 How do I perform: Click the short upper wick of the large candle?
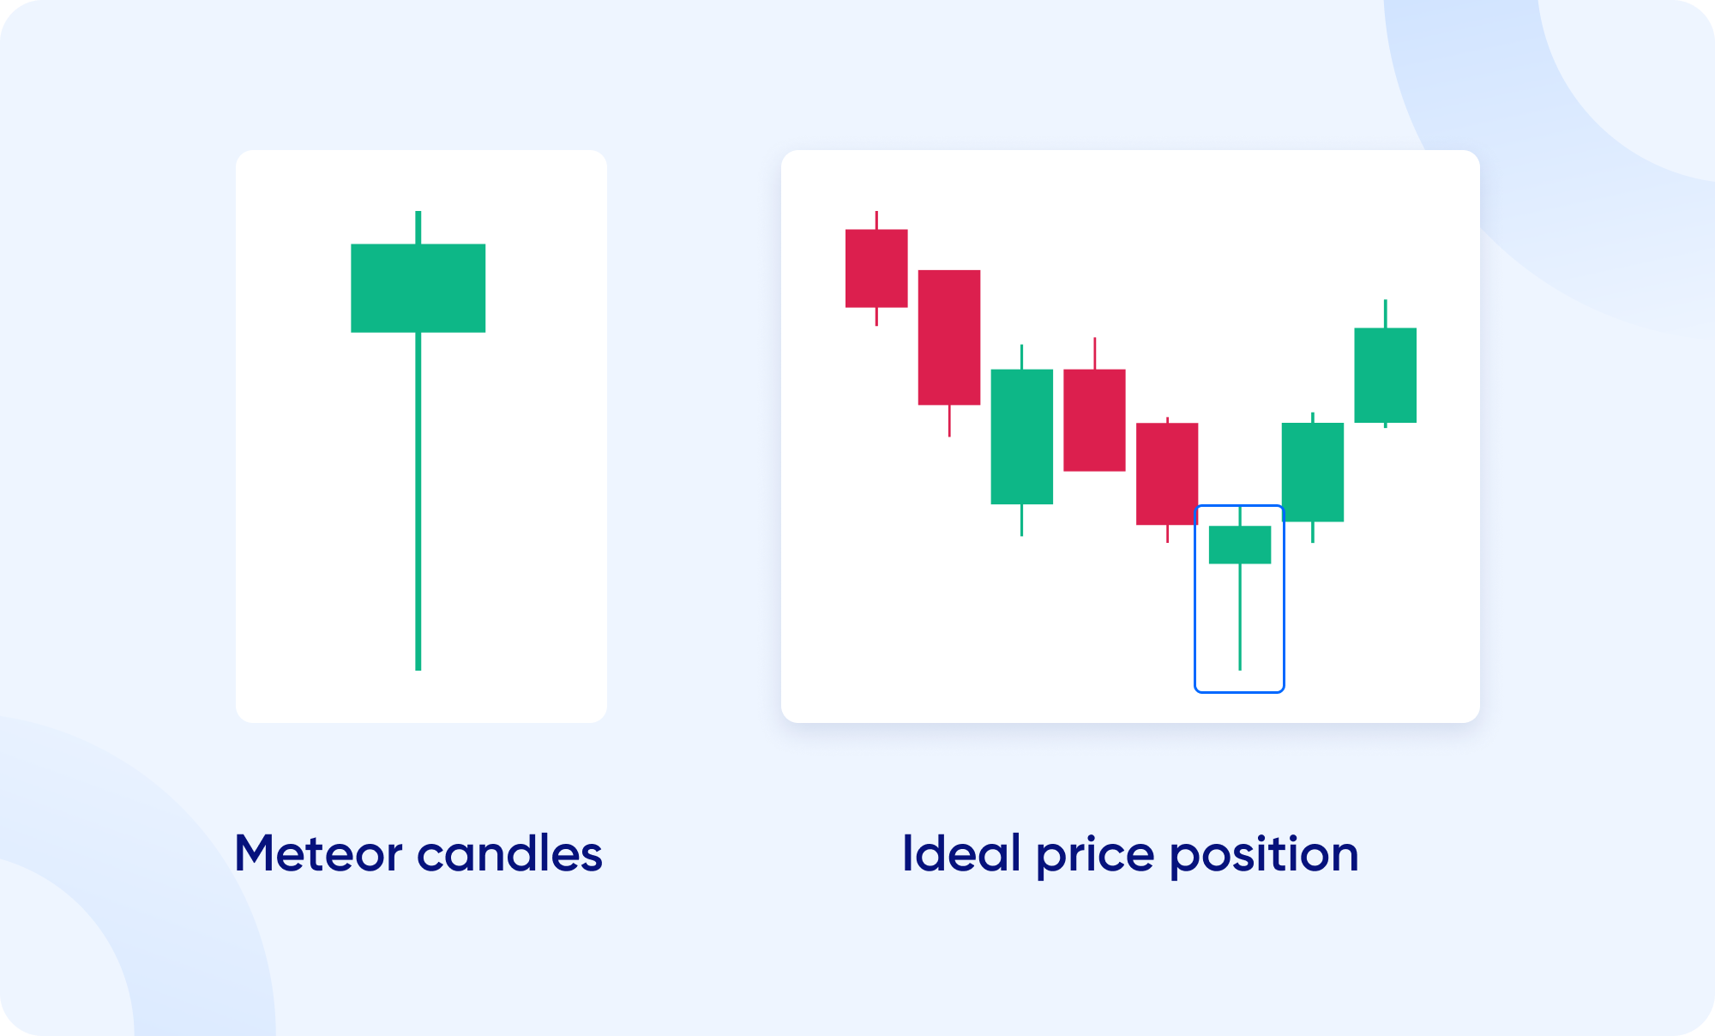click(x=418, y=227)
